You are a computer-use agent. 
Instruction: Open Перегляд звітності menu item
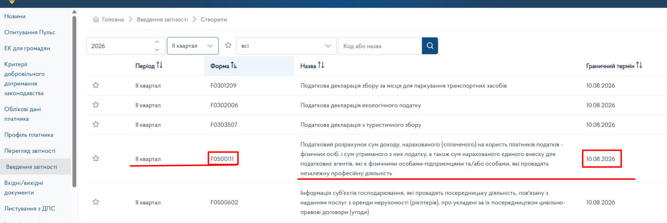click(x=30, y=151)
